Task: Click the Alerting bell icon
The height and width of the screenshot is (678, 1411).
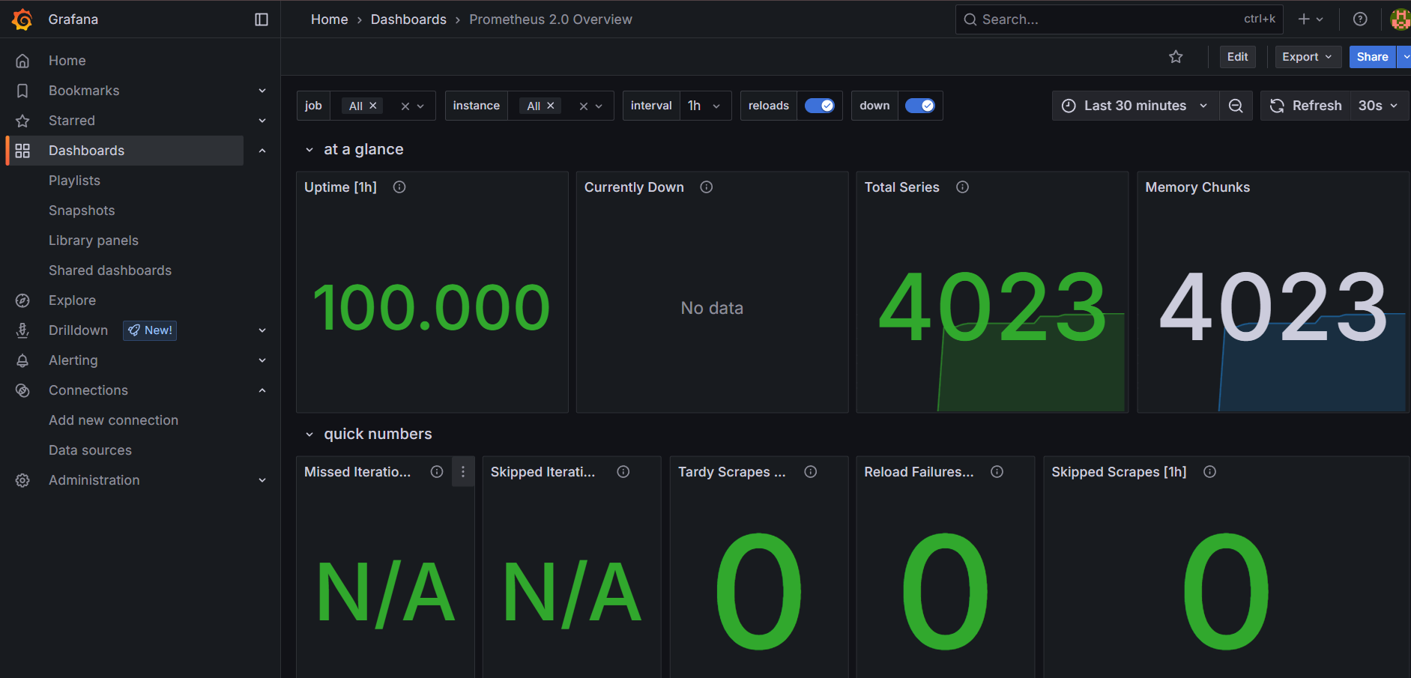Action: (x=22, y=360)
